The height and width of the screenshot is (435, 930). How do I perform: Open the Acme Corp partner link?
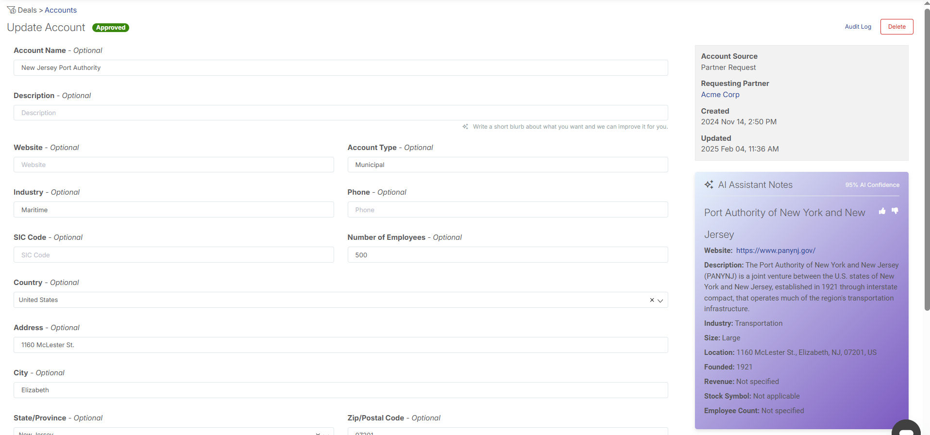[x=720, y=95]
